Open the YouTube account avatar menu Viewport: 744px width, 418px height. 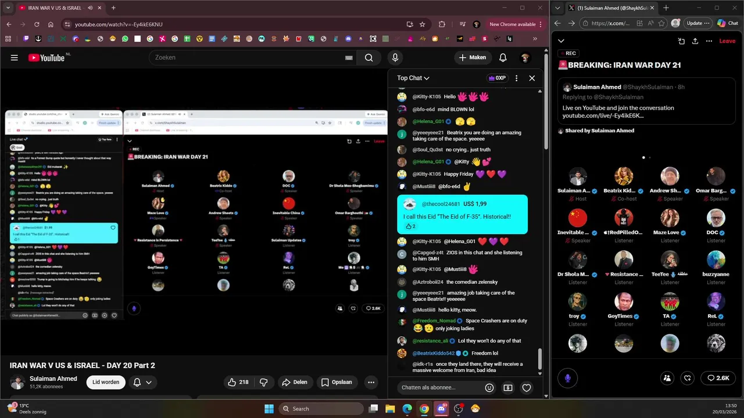pos(525,57)
